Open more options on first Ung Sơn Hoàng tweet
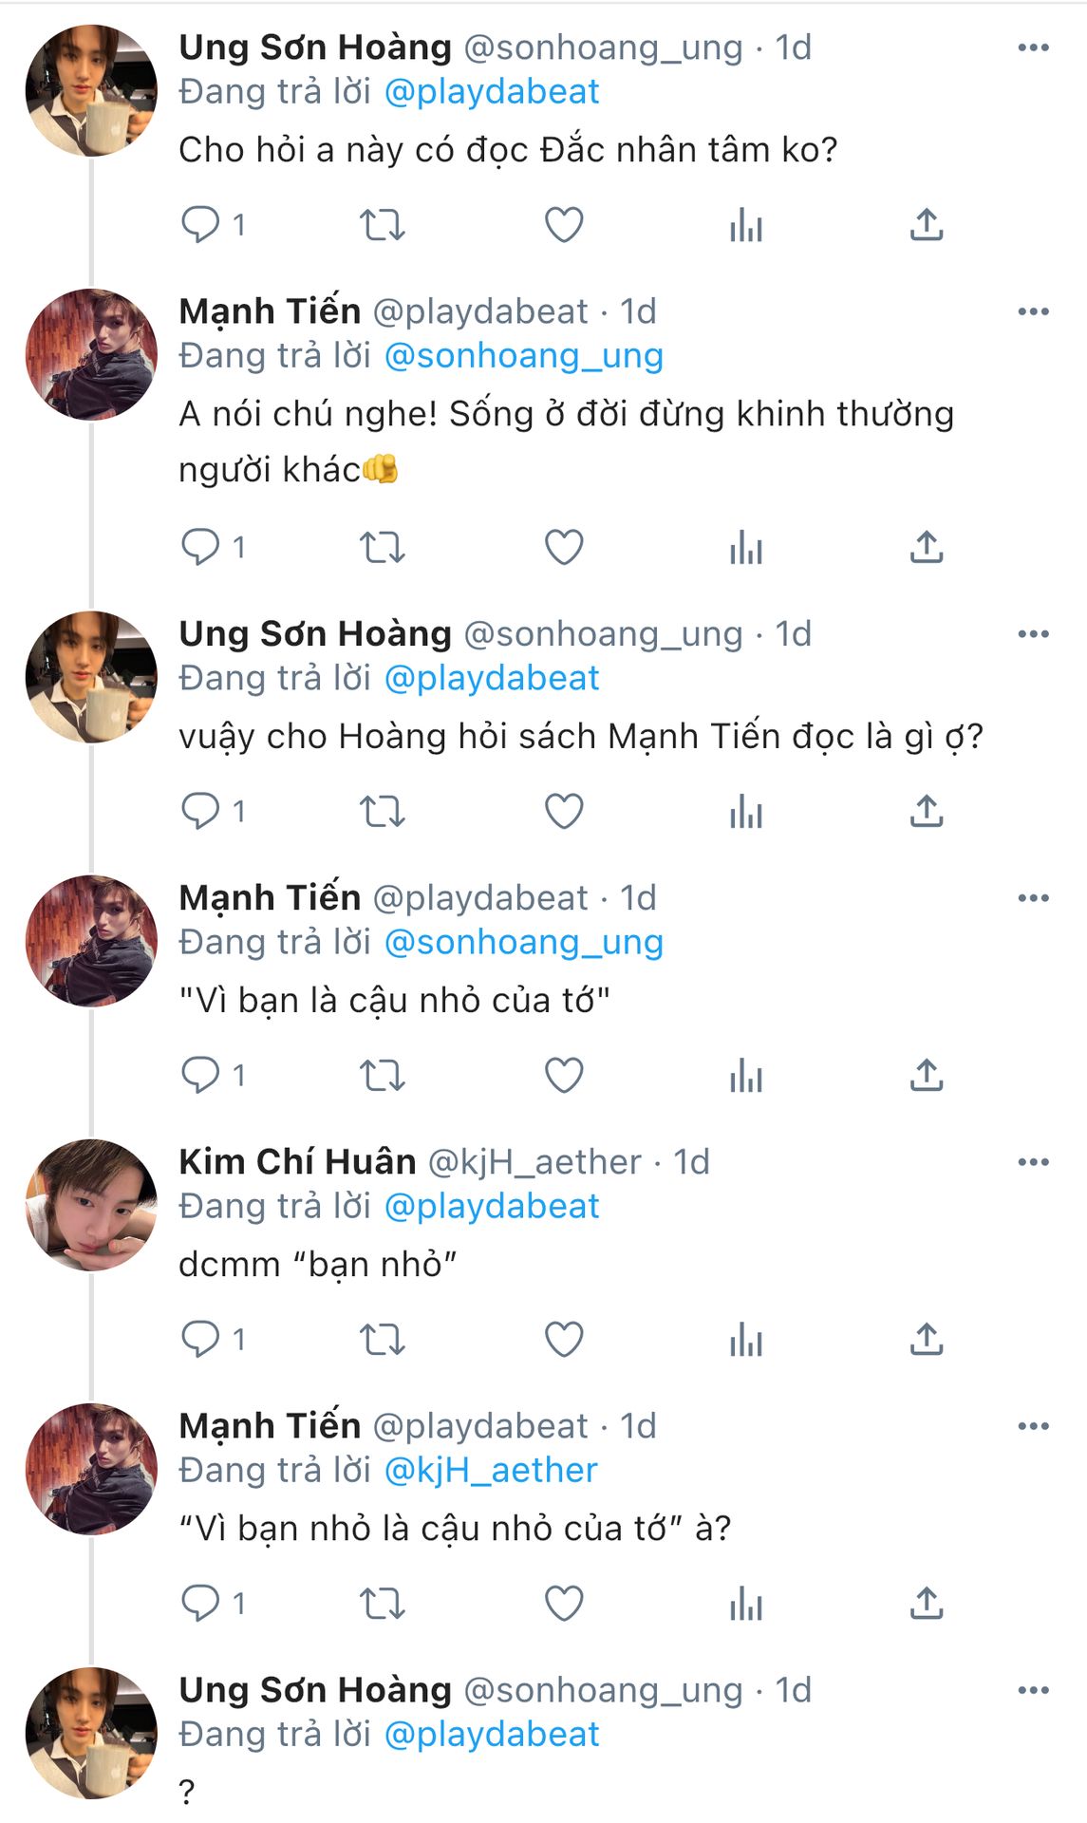Image resolution: width=1087 pixels, height=1823 pixels. point(1033,47)
